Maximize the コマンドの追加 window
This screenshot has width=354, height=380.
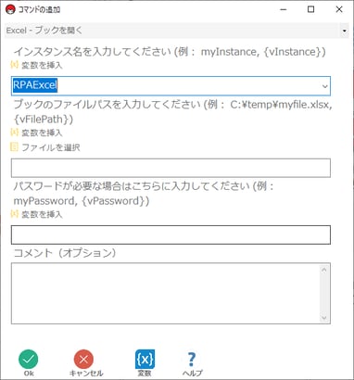pyautogui.click(x=311, y=9)
